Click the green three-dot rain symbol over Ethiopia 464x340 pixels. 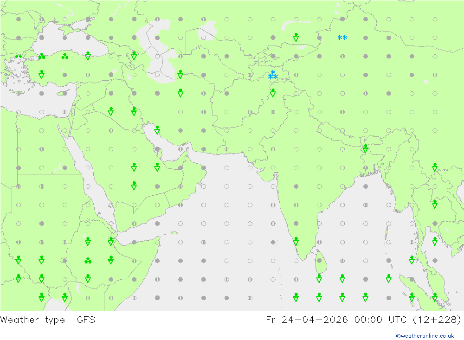(x=88, y=261)
